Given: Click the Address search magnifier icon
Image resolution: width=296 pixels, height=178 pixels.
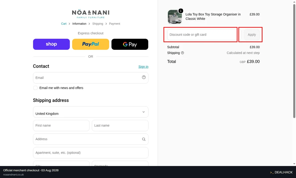Looking at the screenshot, I should [x=144, y=139].
